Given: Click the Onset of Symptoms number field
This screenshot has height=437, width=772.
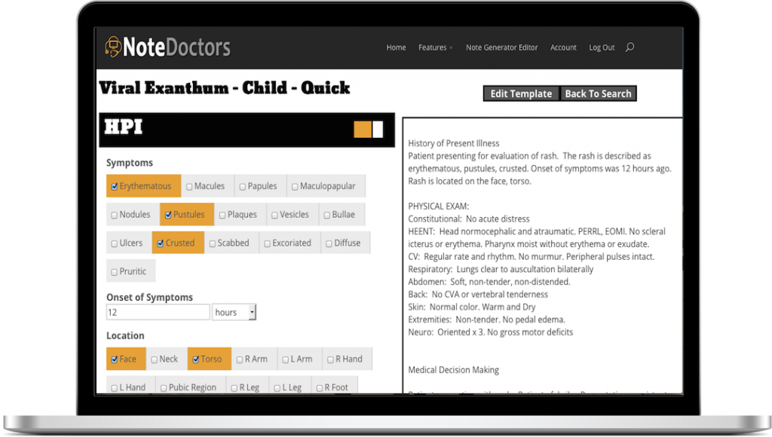Looking at the screenshot, I should [x=158, y=312].
